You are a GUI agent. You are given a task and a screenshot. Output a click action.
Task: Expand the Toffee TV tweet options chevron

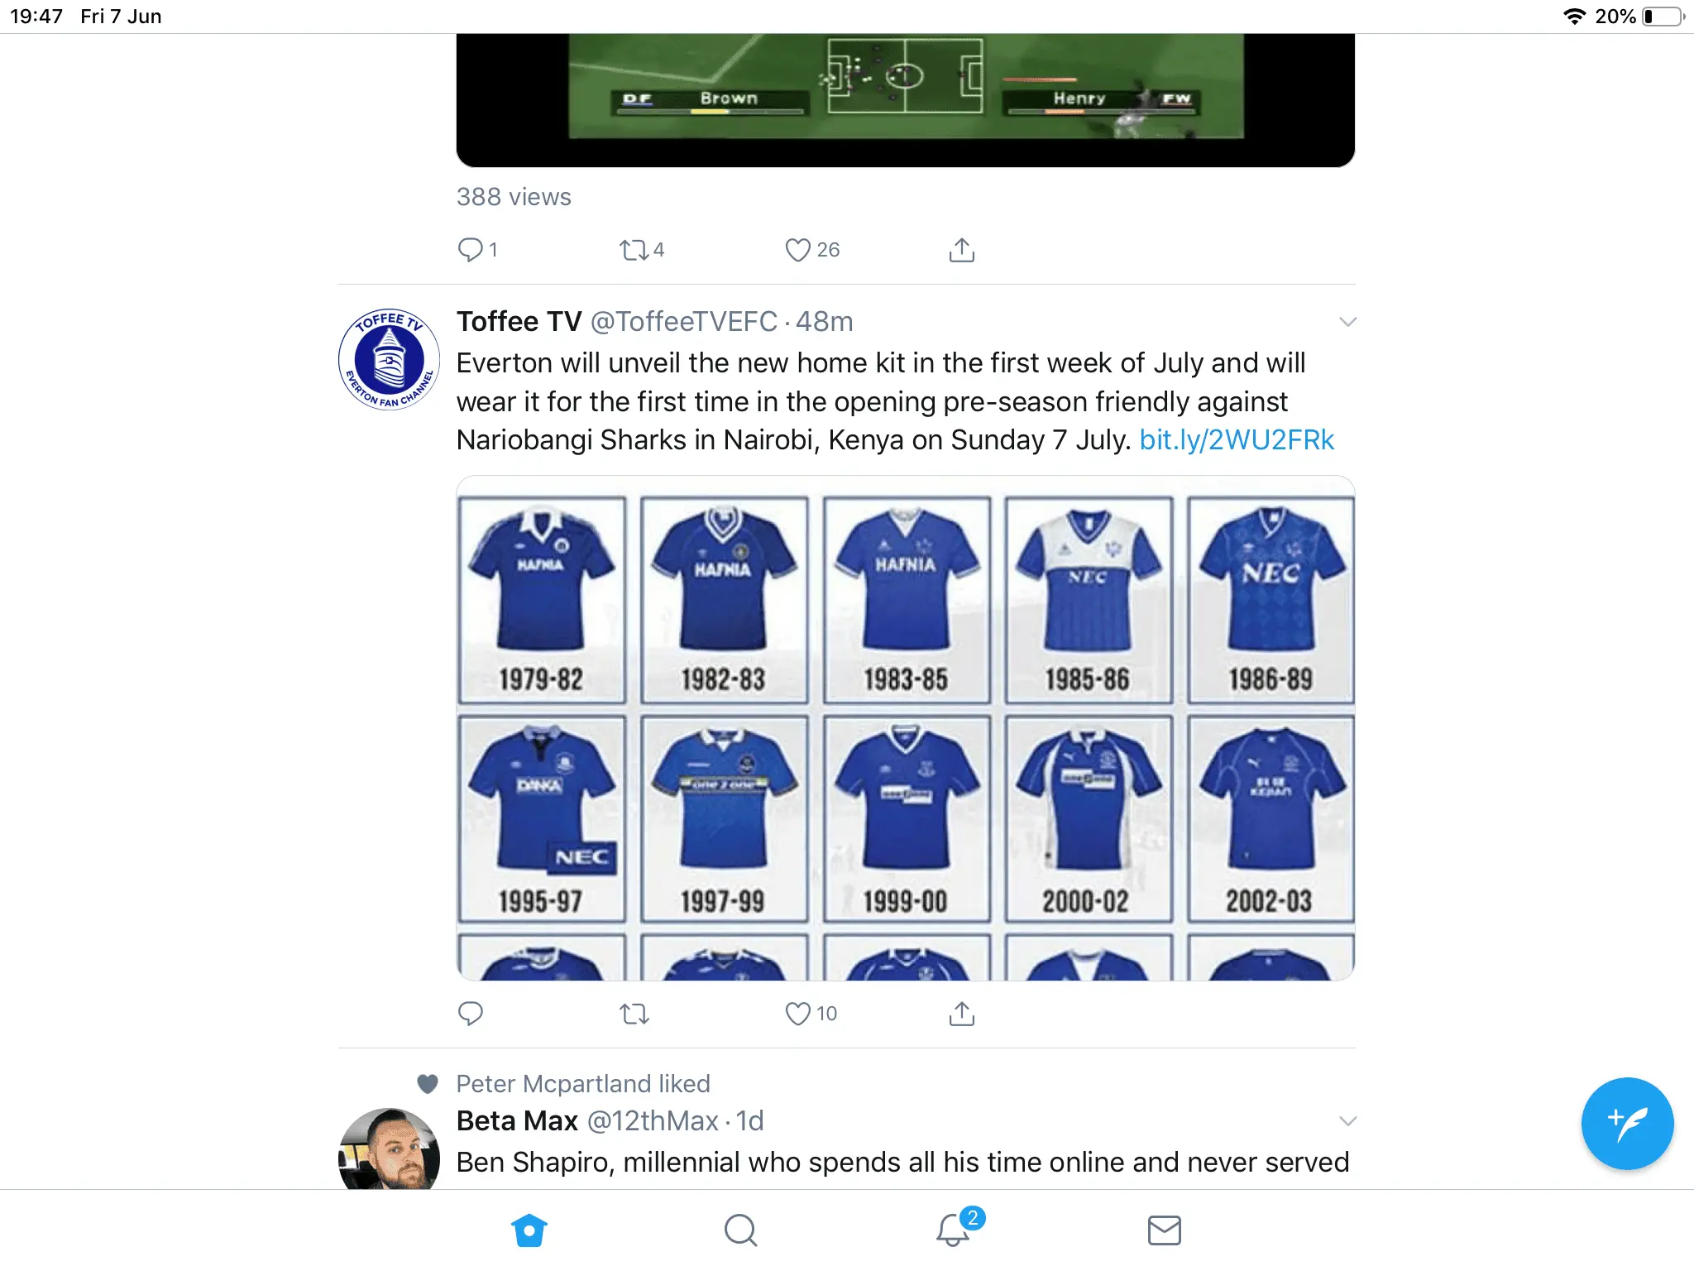click(x=1347, y=322)
